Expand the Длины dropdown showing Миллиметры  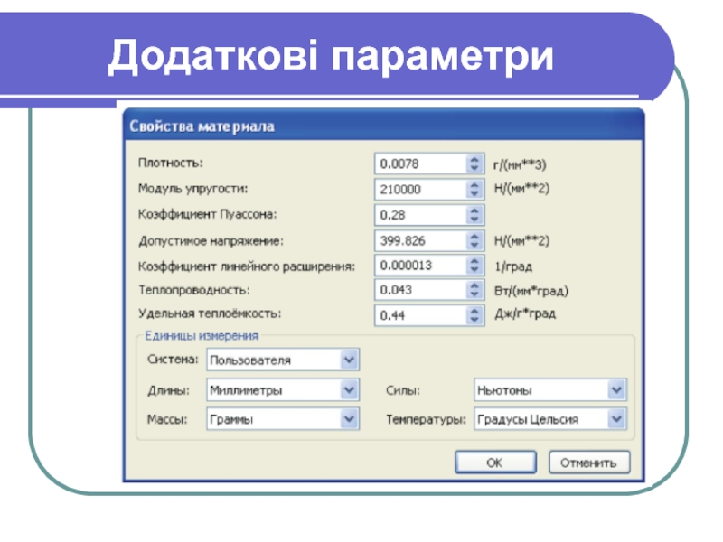point(349,390)
